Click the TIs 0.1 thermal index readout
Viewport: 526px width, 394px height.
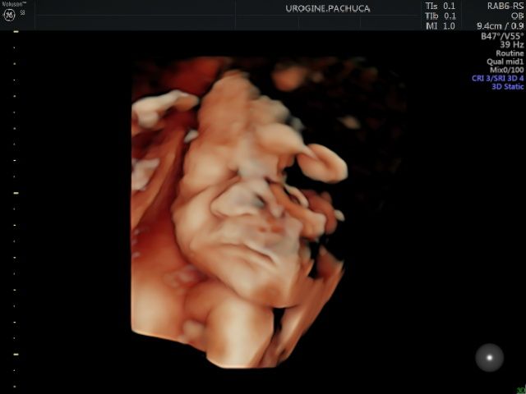(440, 6)
